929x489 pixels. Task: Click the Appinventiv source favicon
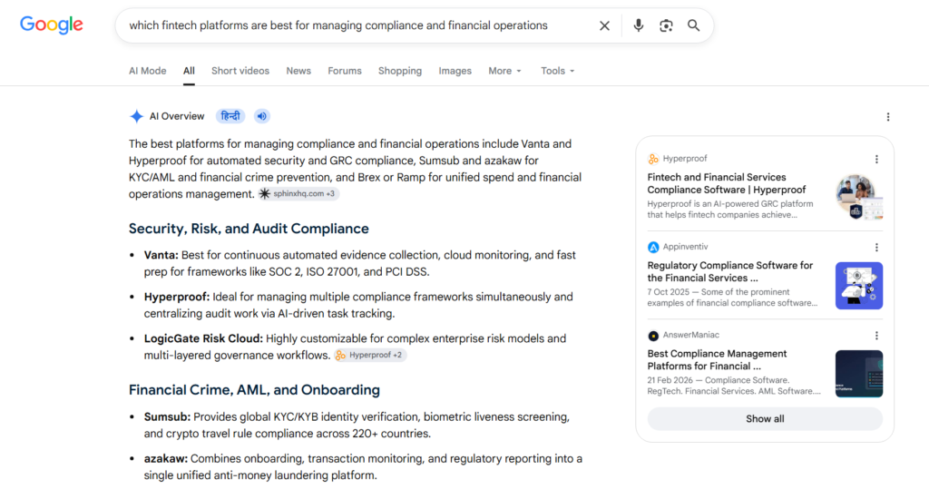pyautogui.click(x=653, y=247)
